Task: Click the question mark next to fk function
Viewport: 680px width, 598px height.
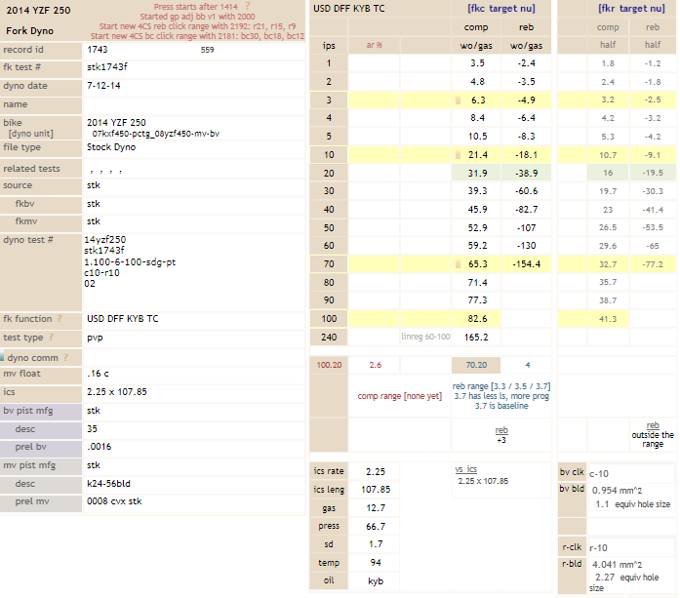Action: (60, 318)
